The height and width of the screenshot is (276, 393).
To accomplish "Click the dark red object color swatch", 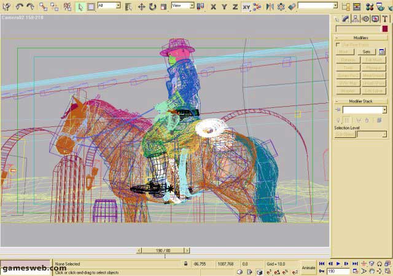I will 385,29.
